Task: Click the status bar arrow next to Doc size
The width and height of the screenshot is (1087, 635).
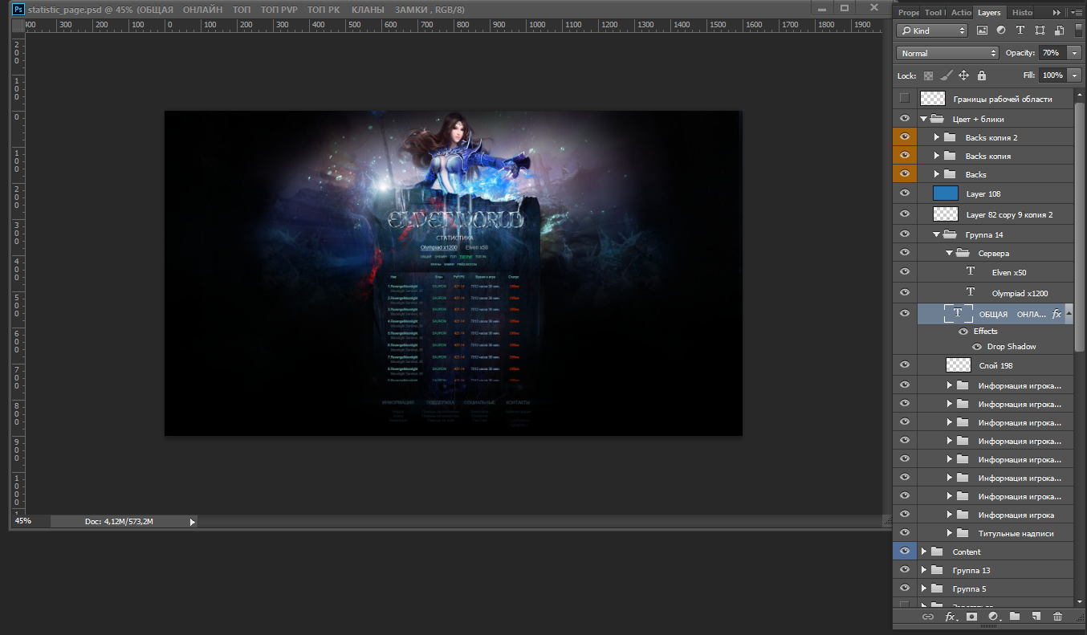Action: (192, 522)
